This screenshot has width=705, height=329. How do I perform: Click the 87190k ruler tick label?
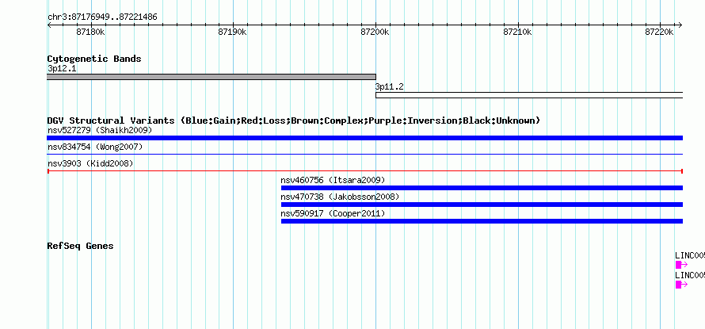pyautogui.click(x=232, y=32)
